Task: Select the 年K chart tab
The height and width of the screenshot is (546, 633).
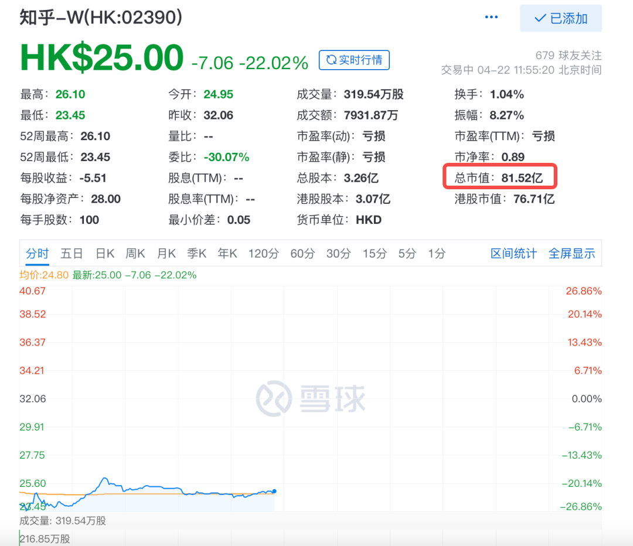Action: tap(227, 254)
